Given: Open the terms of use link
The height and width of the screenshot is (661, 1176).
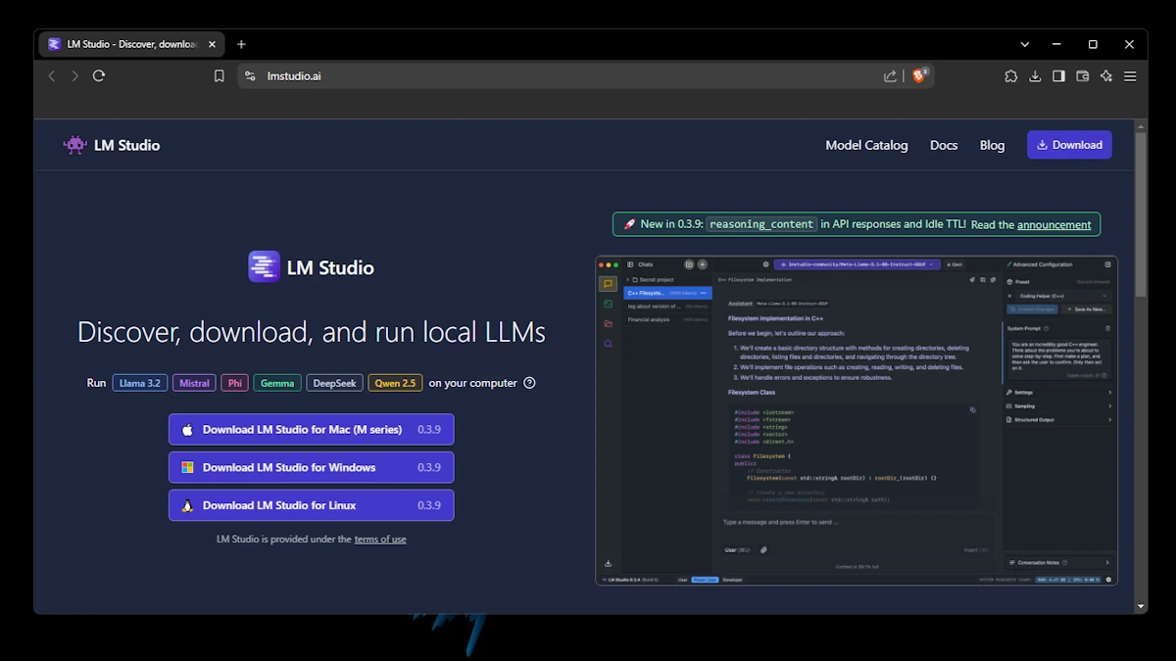Looking at the screenshot, I should coord(380,539).
